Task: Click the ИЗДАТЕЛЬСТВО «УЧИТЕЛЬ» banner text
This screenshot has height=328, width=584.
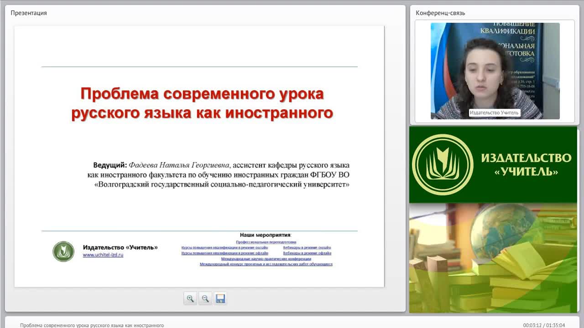Action: (x=526, y=165)
